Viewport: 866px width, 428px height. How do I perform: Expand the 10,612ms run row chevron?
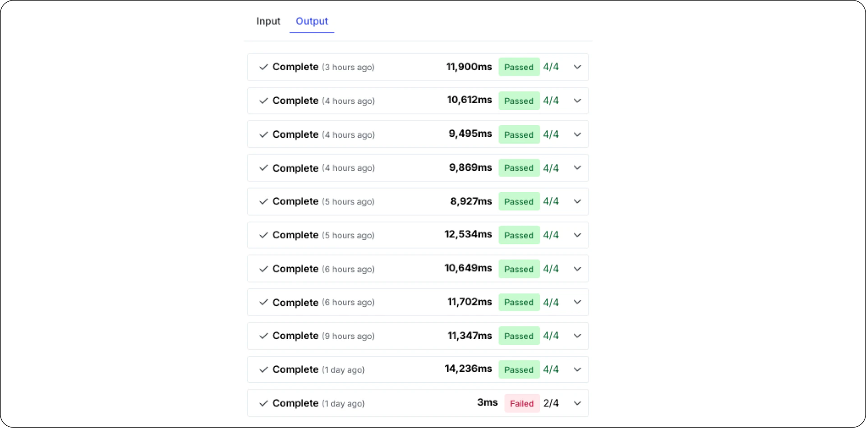point(577,101)
